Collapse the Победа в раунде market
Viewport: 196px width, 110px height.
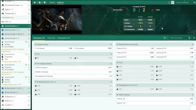(x=111, y=44)
